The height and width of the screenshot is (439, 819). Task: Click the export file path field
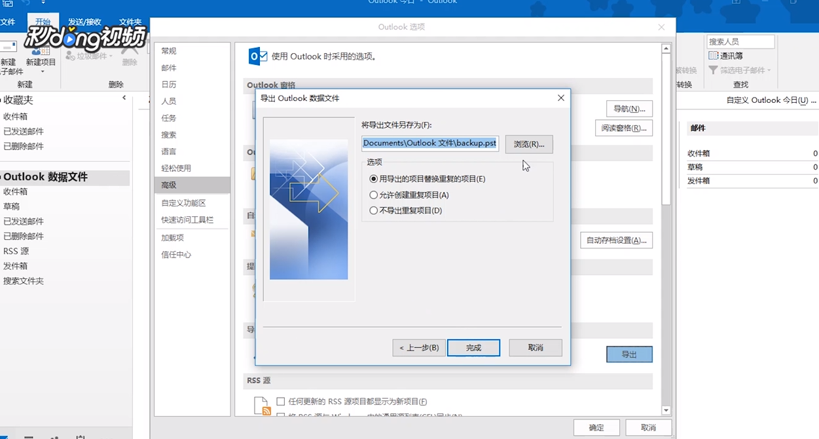tap(430, 143)
